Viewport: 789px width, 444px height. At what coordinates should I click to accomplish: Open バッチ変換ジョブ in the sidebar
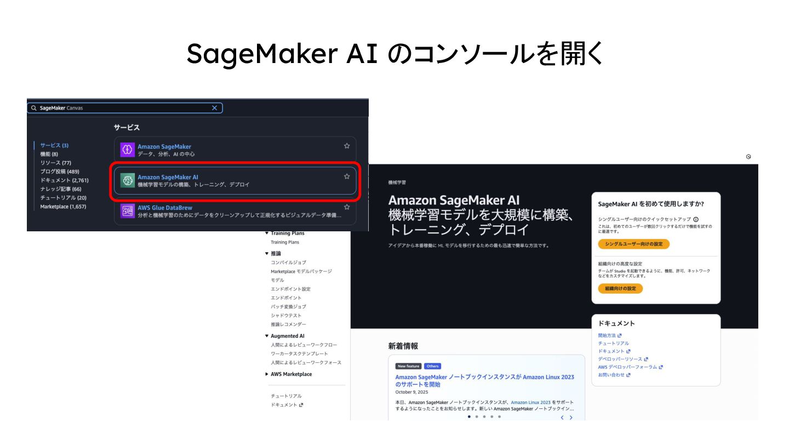pyautogui.click(x=288, y=306)
